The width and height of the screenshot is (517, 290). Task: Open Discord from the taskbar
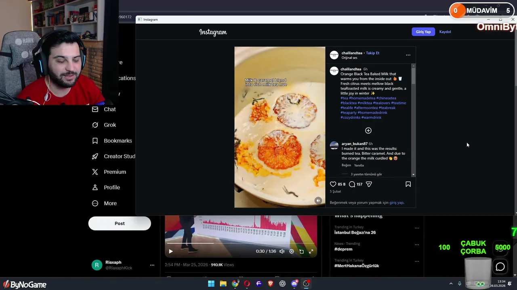tap(294, 284)
